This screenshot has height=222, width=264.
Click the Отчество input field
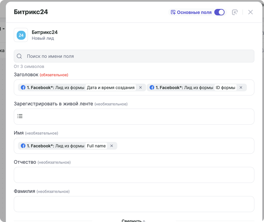(134, 175)
